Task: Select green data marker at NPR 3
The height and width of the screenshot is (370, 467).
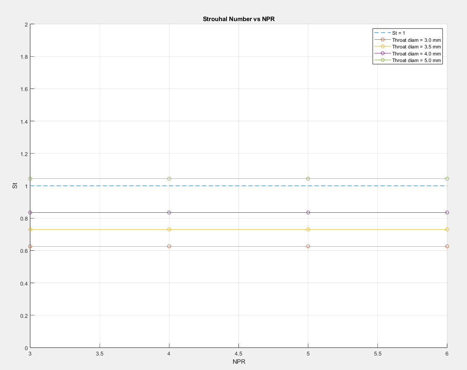Action: pos(30,179)
